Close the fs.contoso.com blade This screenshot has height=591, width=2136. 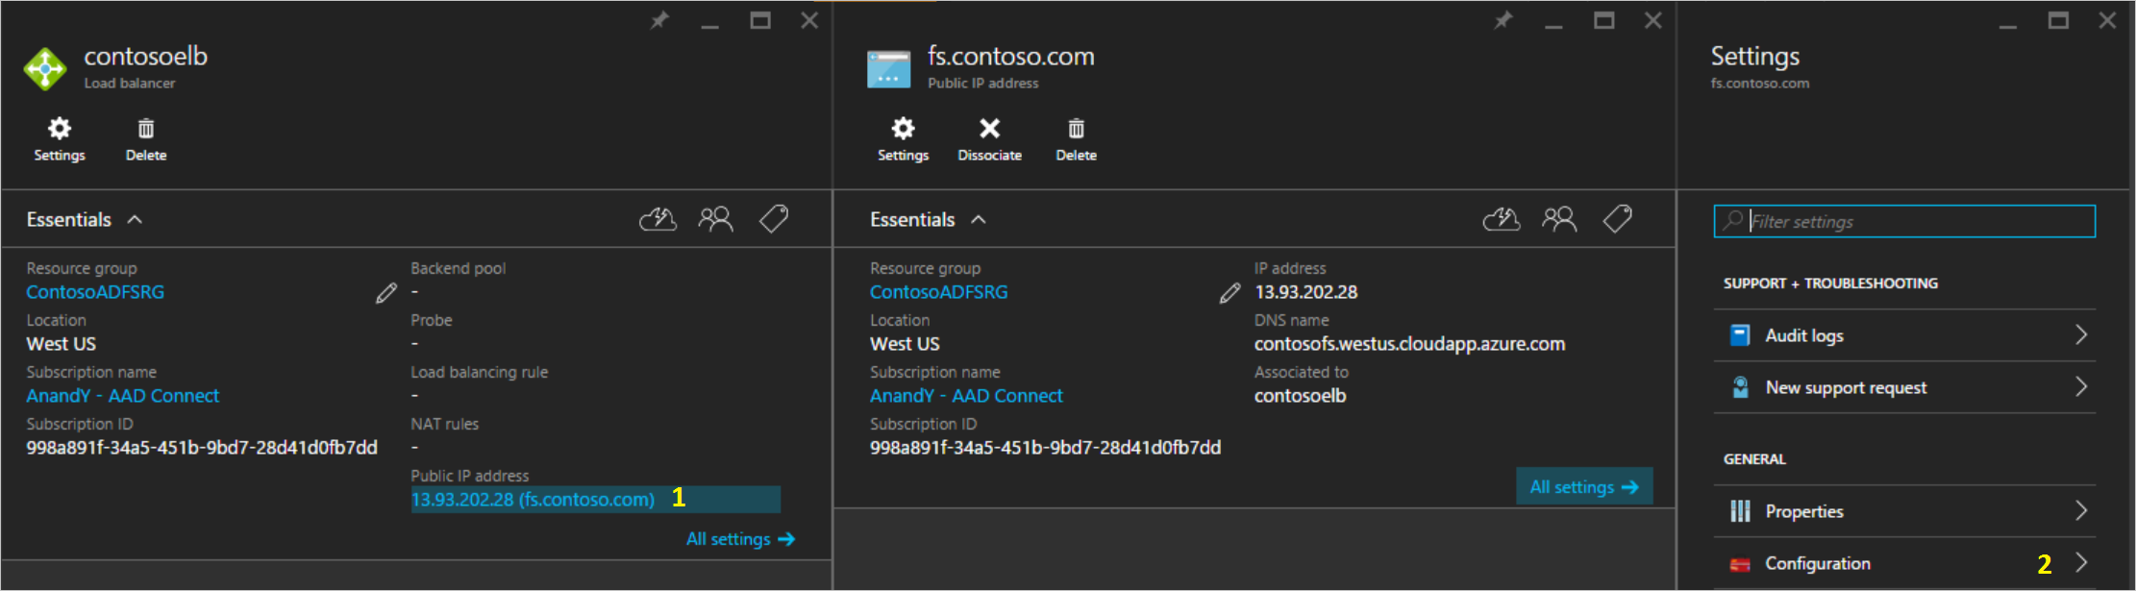pos(1653,20)
